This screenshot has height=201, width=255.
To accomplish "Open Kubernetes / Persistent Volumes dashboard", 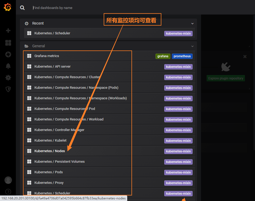I will coord(60,162).
